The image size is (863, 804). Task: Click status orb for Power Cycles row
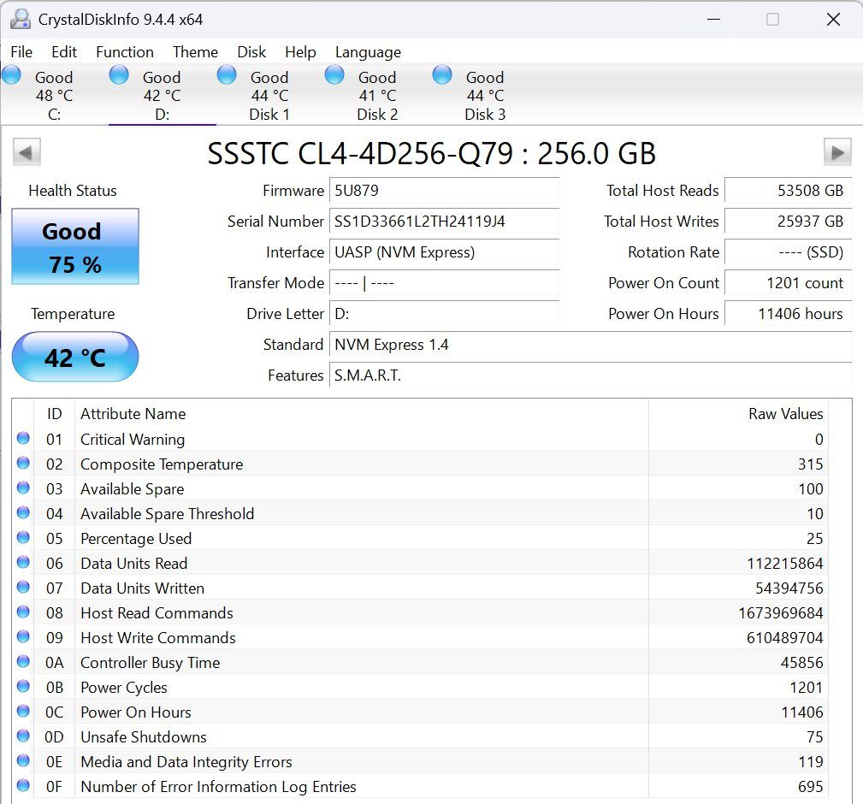coord(23,686)
